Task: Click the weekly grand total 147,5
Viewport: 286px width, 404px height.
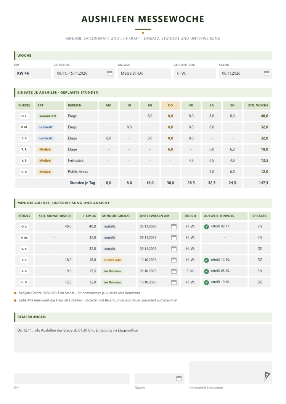Action: point(257,183)
